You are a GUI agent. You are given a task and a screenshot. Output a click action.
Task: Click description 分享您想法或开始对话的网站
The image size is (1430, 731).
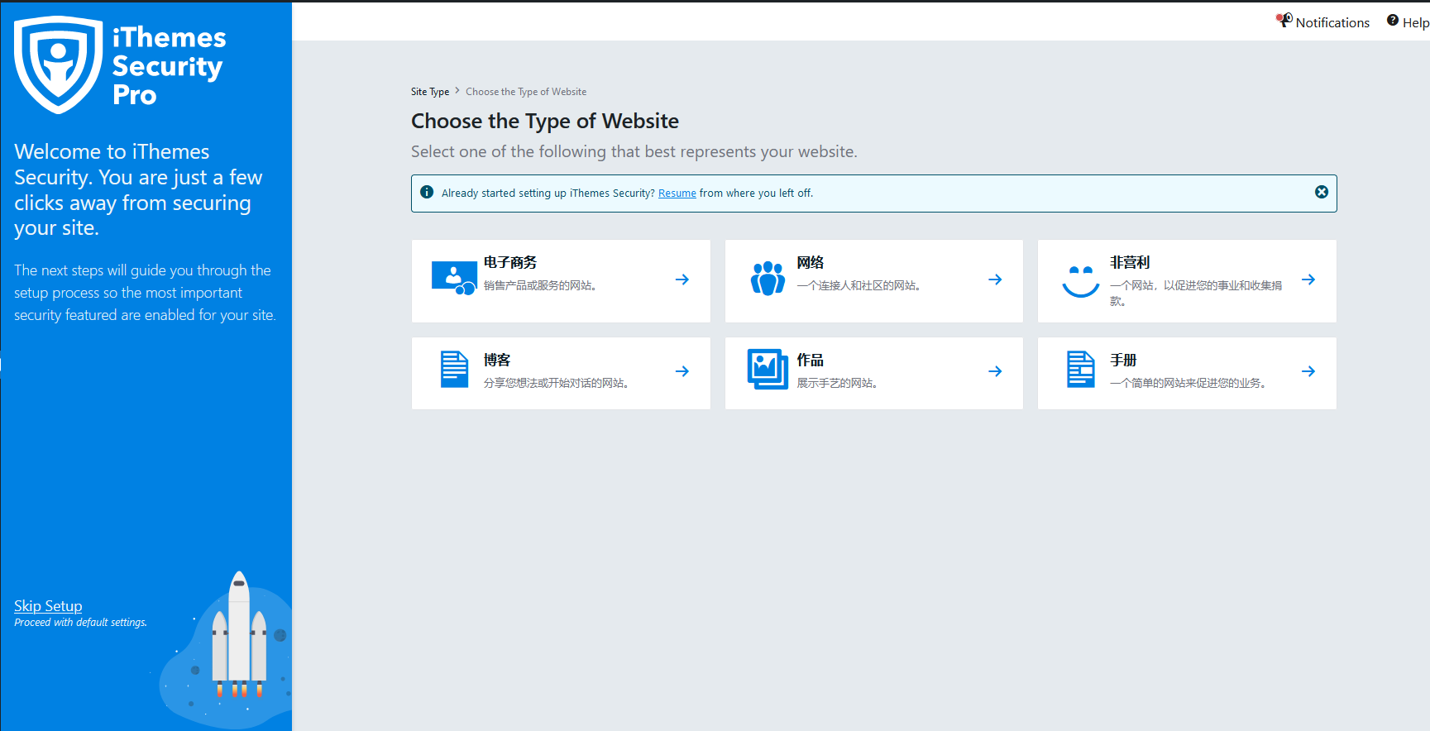click(557, 383)
